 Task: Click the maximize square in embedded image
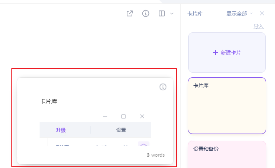(123, 116)
